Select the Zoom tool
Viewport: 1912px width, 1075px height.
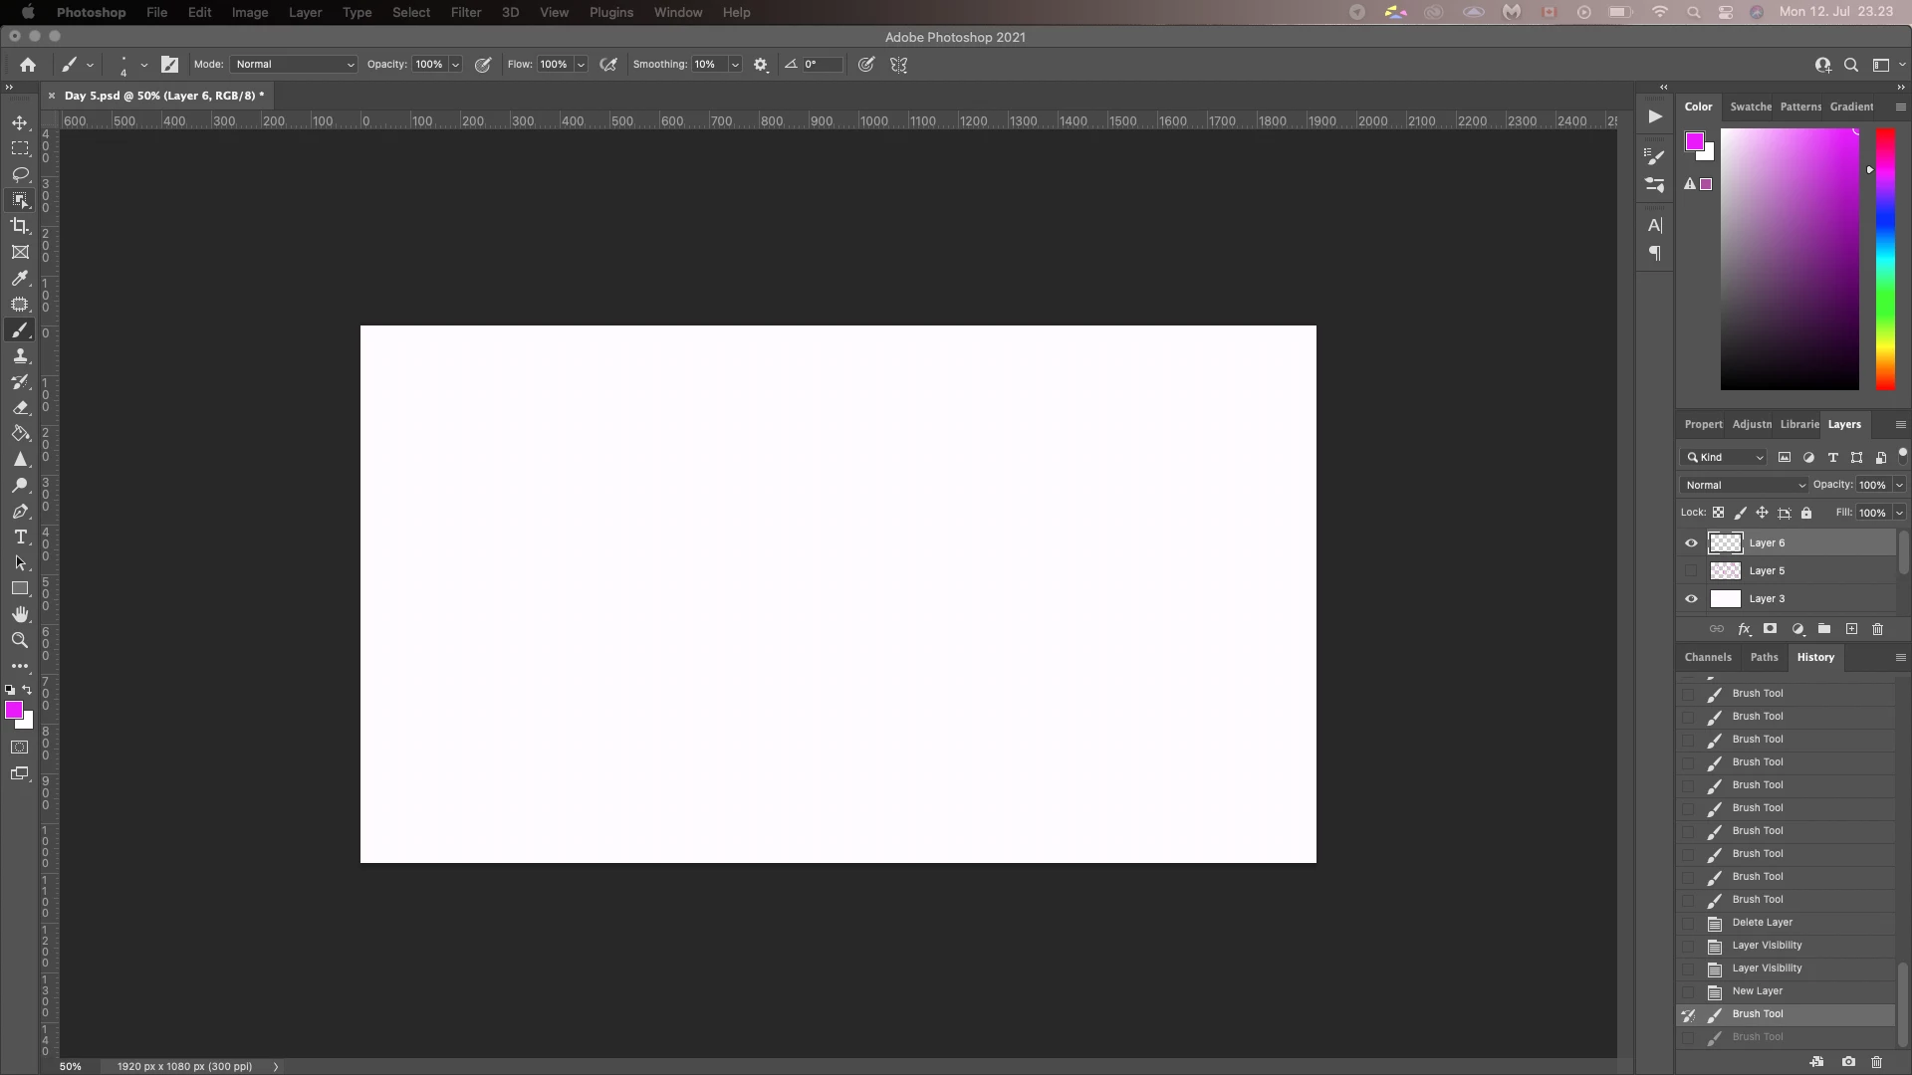(x=20, y=640)
